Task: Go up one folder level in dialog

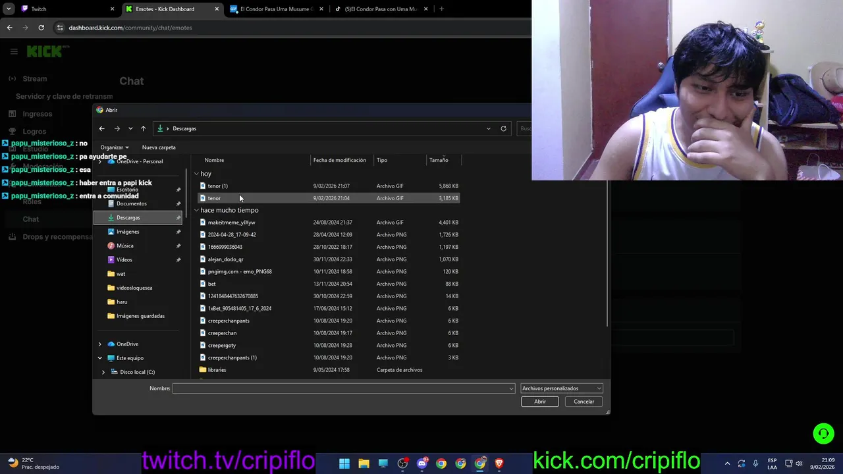Action: click(143, 128)
